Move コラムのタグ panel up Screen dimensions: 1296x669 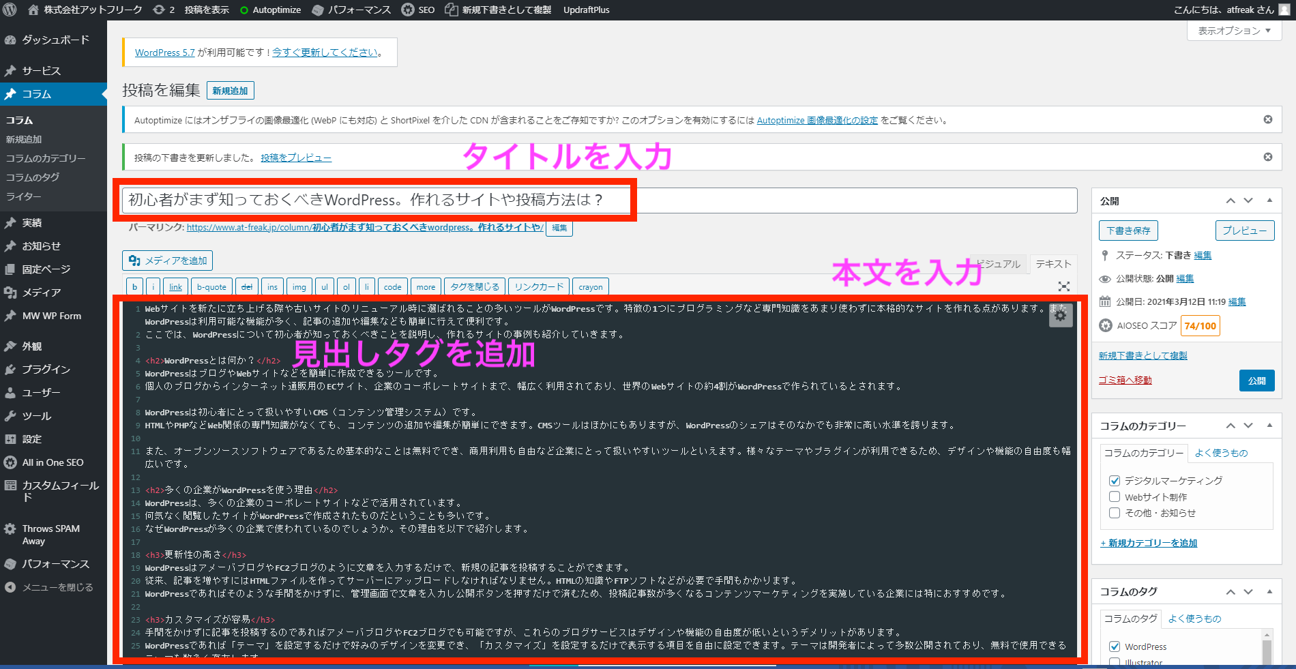1231,592
